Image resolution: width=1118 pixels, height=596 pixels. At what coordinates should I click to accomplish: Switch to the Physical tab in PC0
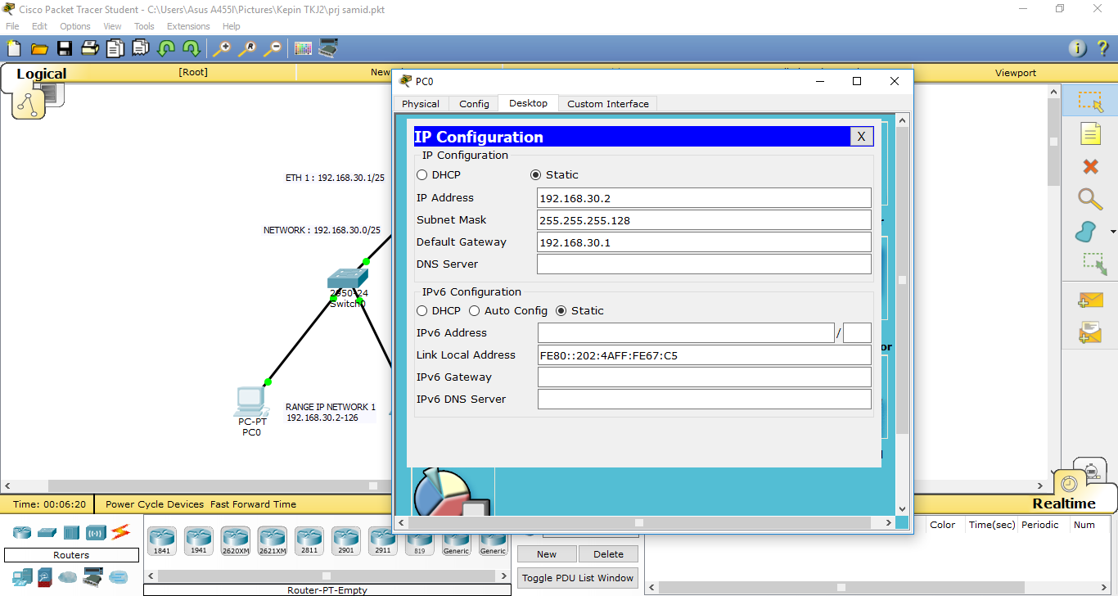(421, 104)
